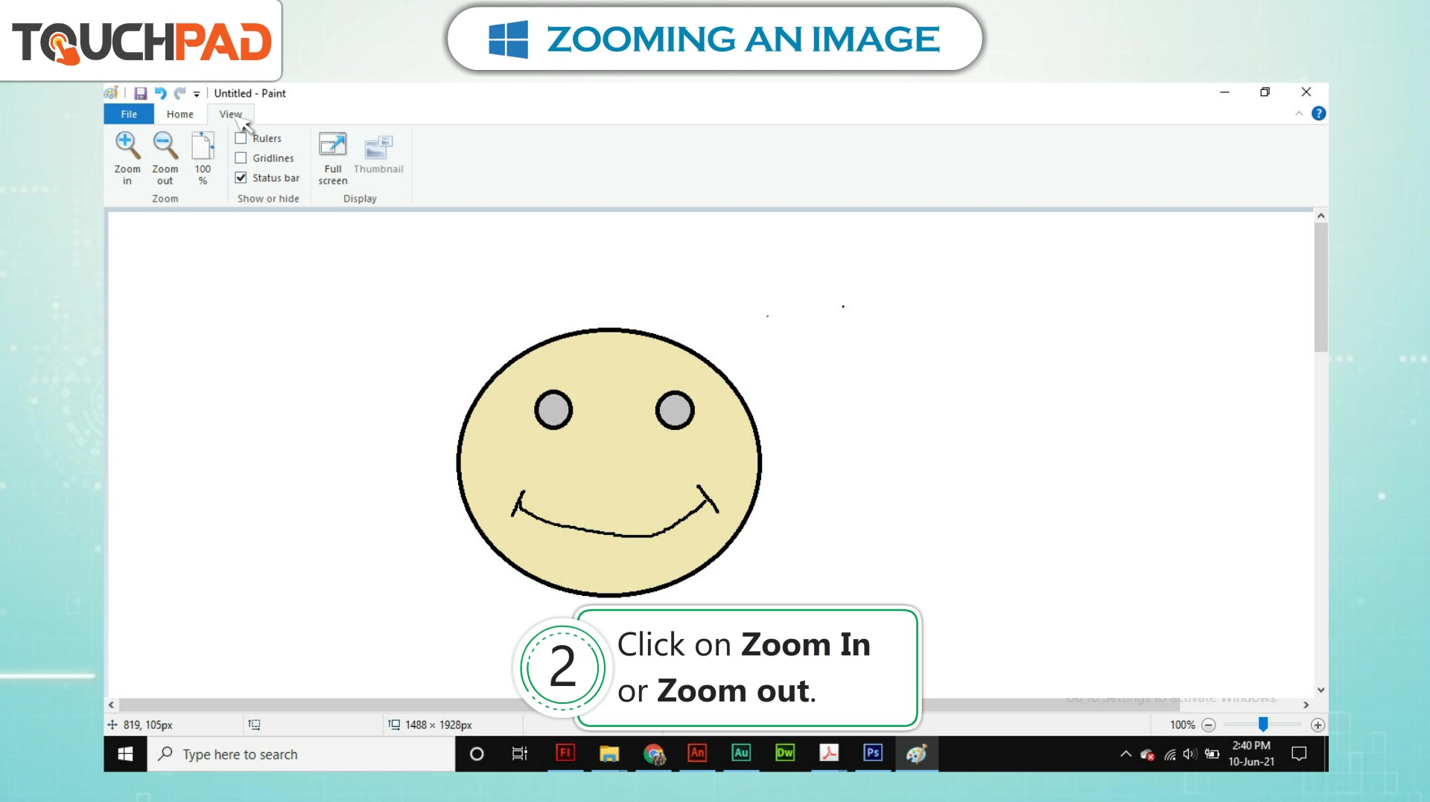Click the Thumbnail display icon
The width and height of the screenshot is (1430, 802).
[378, 147]
